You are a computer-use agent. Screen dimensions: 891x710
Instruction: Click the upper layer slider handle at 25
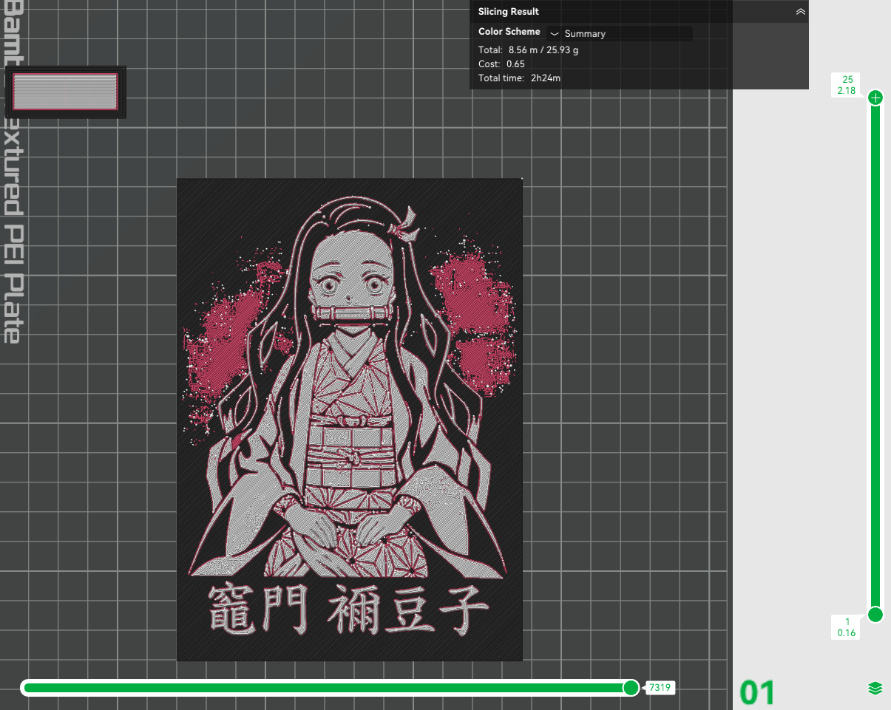[875, 98]
